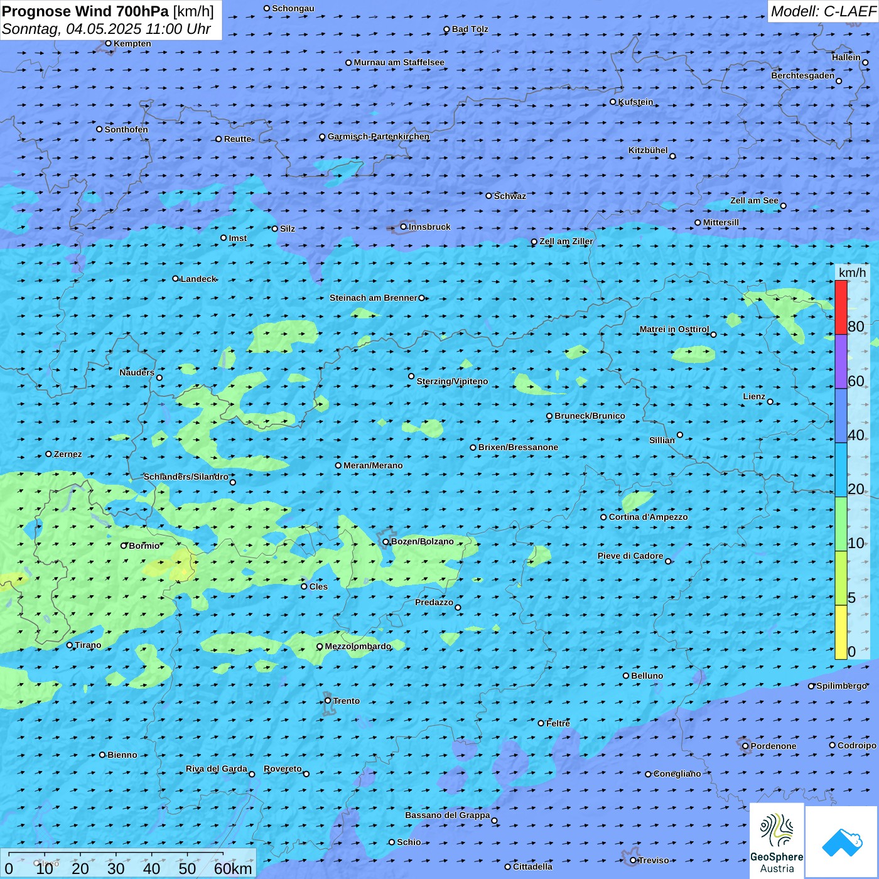This screenshot has width=879, height=879.
Task: Click the Cortina d'Ampezzo dot
Action: pyautogui.click(x=603, y=517)
